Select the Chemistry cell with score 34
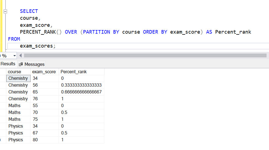Image resolution: width=269 pixels, height=150 pixels. (18, 78)
